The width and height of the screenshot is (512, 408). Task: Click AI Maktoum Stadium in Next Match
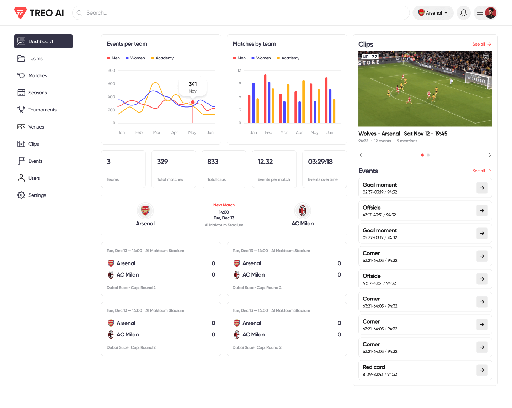[x=224, y=225]
